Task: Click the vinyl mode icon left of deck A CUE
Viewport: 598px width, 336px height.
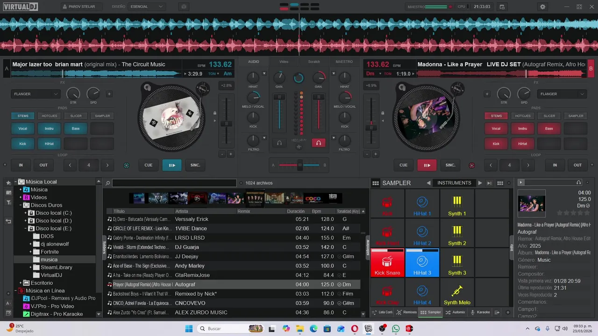Action: pos(126,165)
